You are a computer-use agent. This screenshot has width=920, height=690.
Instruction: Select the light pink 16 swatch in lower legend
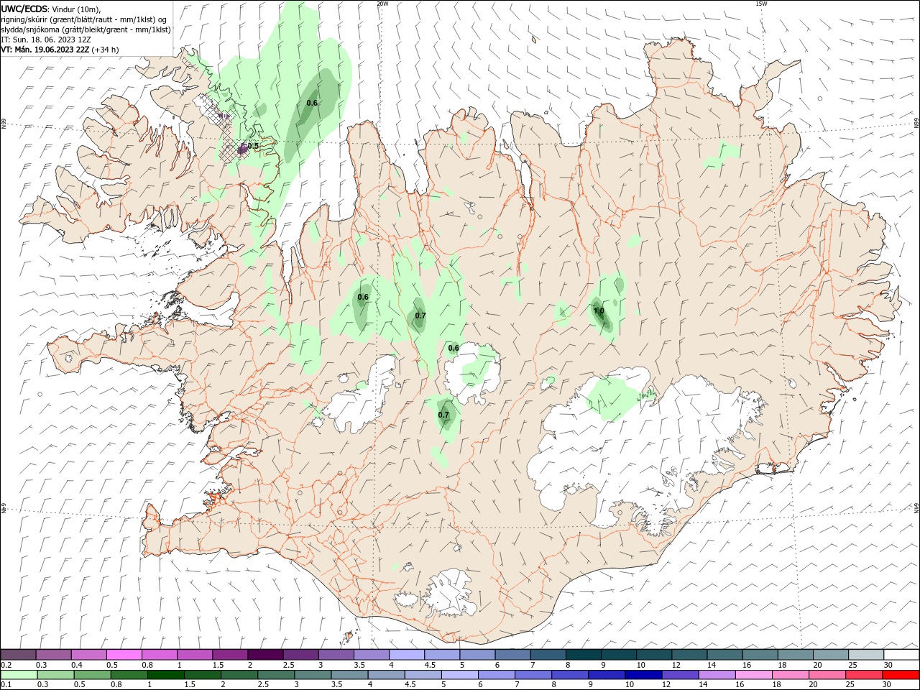753,675
